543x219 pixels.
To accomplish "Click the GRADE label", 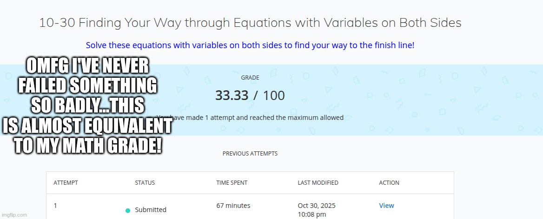I will (250, 78).
